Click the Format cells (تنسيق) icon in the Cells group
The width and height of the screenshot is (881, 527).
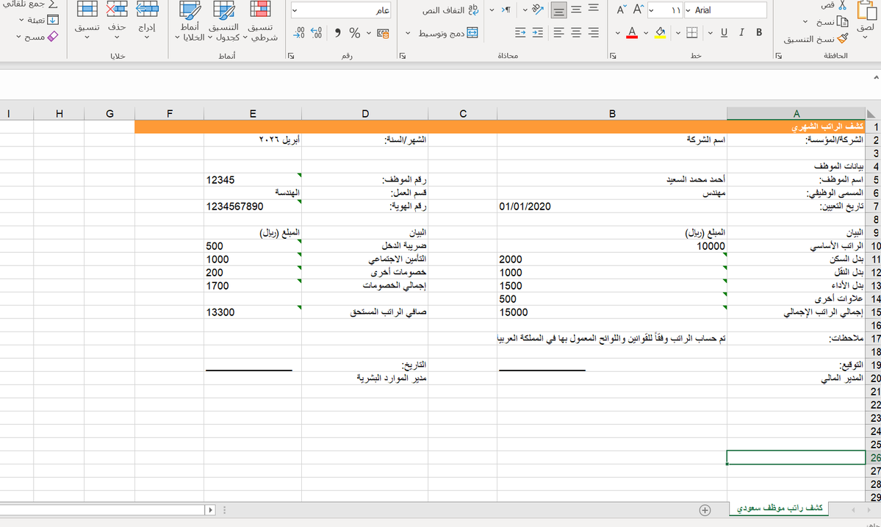tap(87, 10)
